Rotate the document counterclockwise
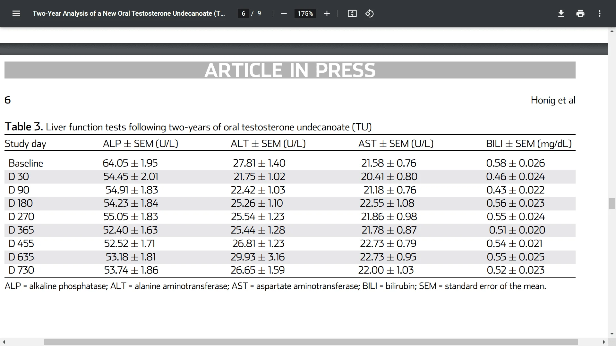Screen dimensions: 616x346 click(369, 13)
